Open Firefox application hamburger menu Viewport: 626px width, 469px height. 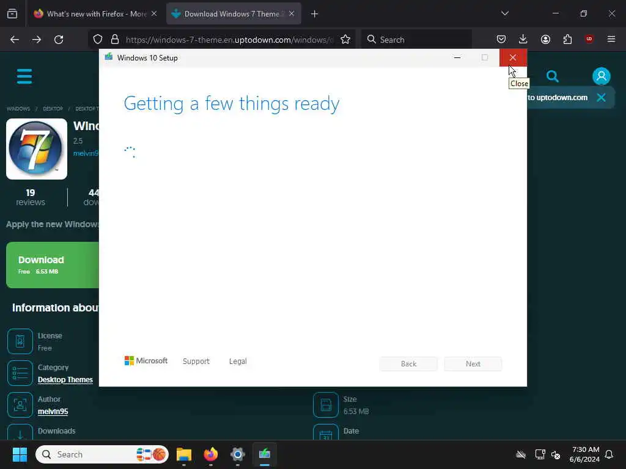[x=611, y=39]
